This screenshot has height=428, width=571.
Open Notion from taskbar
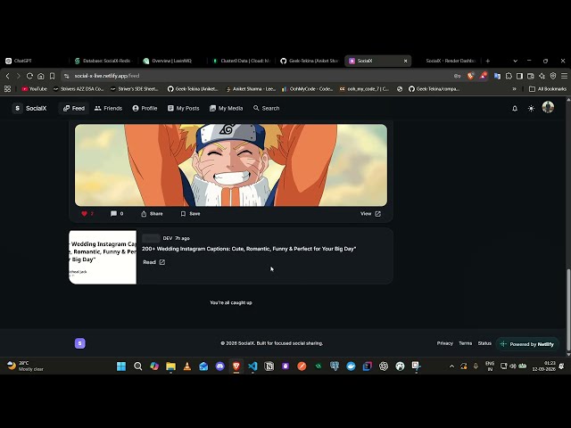tap(269, 366)
